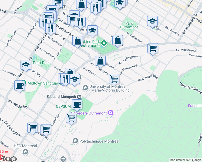Image resolution: width=202 pixels, height=162 pixels.
Task: Click shopping bag marker right of Beaubien Park
Action: (x=118, y=41)
